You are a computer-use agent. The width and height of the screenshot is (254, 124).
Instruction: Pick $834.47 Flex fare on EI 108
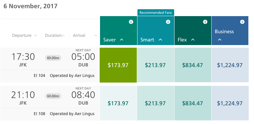193,103
